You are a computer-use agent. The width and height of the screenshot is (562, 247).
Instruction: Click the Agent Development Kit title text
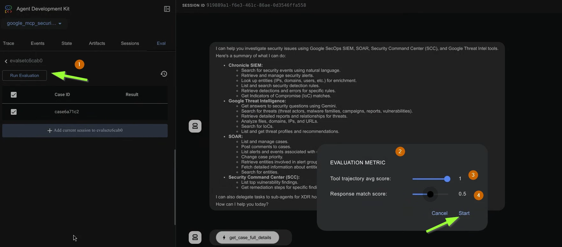coord(43,9)
